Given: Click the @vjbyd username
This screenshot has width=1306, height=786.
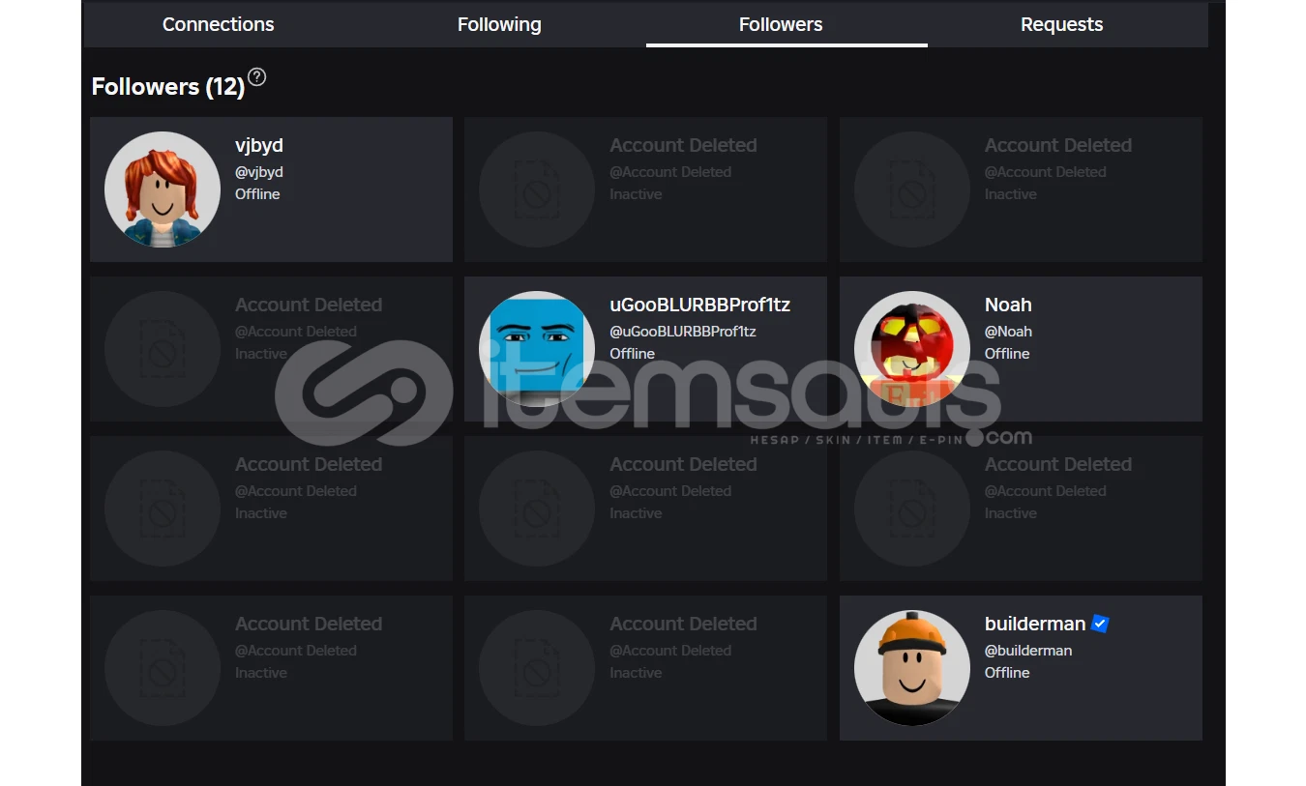Looking at the screenshot, I should (x=259, y=172).
